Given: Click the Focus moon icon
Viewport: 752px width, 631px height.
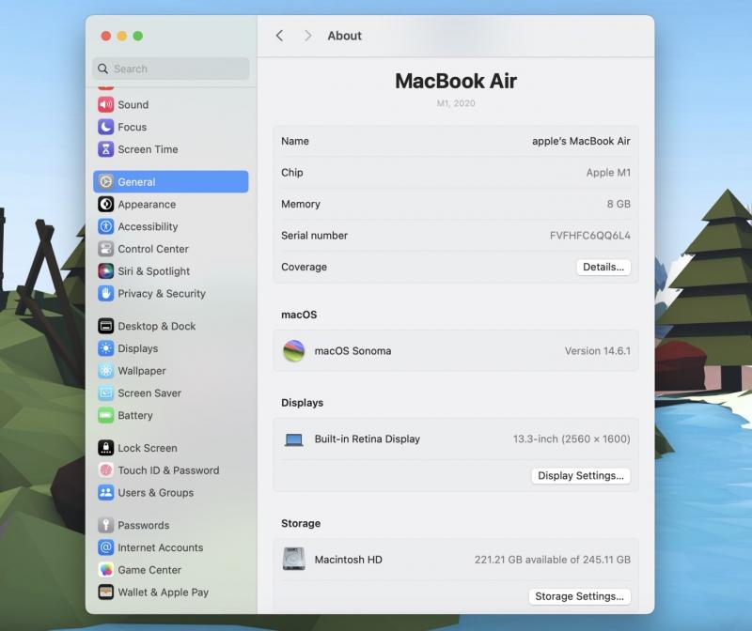Looking at the screenshot, I should click(x=106, y=127).
